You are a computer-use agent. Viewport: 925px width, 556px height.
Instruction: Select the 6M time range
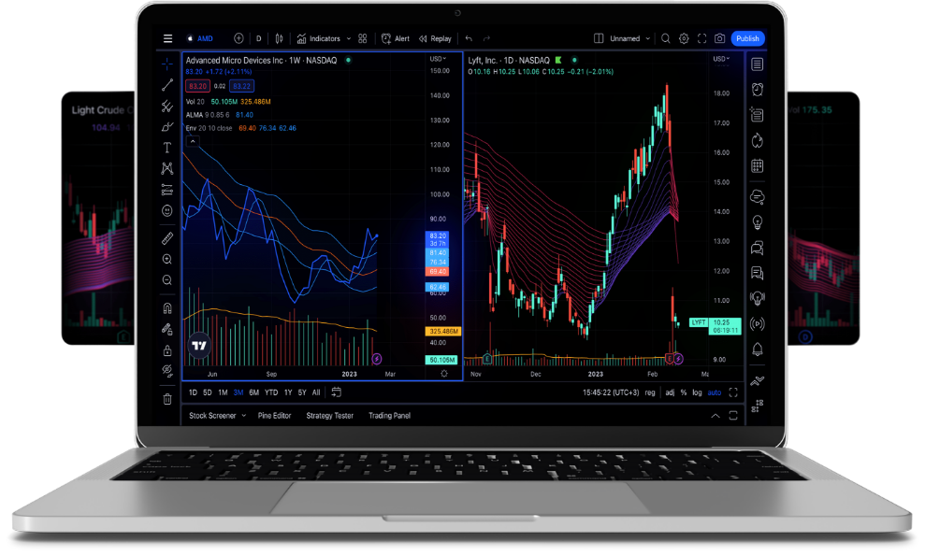(253, 392)
